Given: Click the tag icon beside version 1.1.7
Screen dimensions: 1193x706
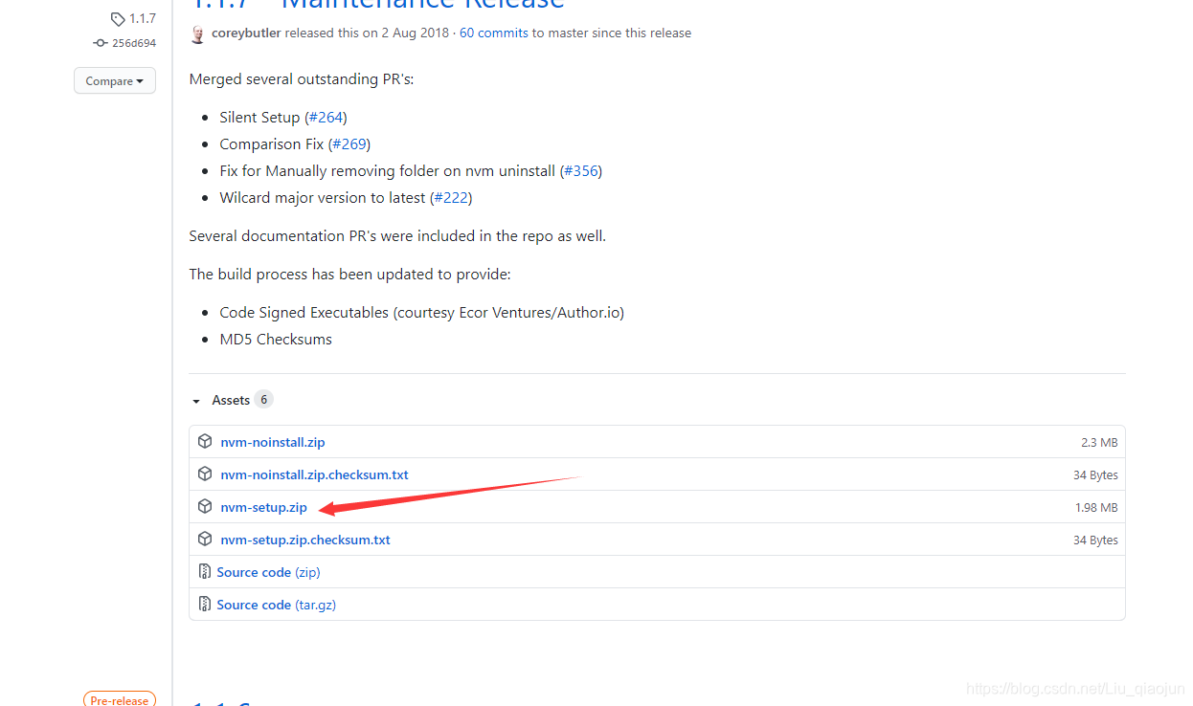Looking at the screenshot, I should click(x=119, y=17).
